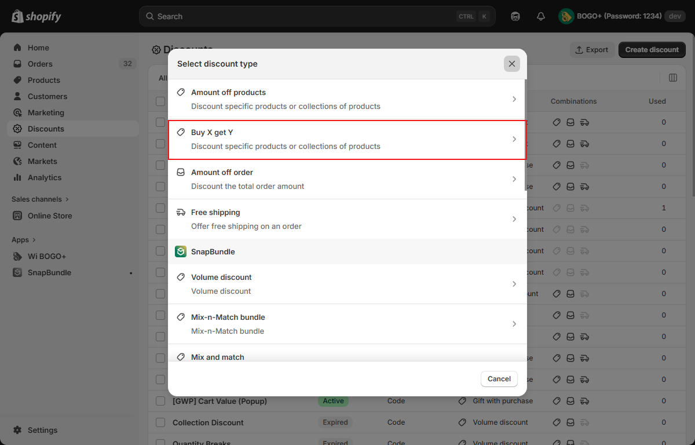Tick checkbox for [GWP] Cart Value (Popup)
The height and width of the screenshot is (445, 695).
coord(160,401)
